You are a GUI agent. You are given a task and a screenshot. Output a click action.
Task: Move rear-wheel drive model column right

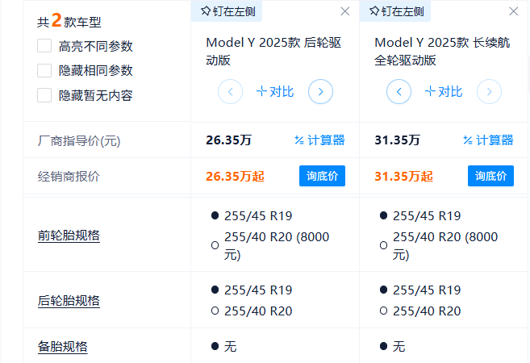coord(320,92)
